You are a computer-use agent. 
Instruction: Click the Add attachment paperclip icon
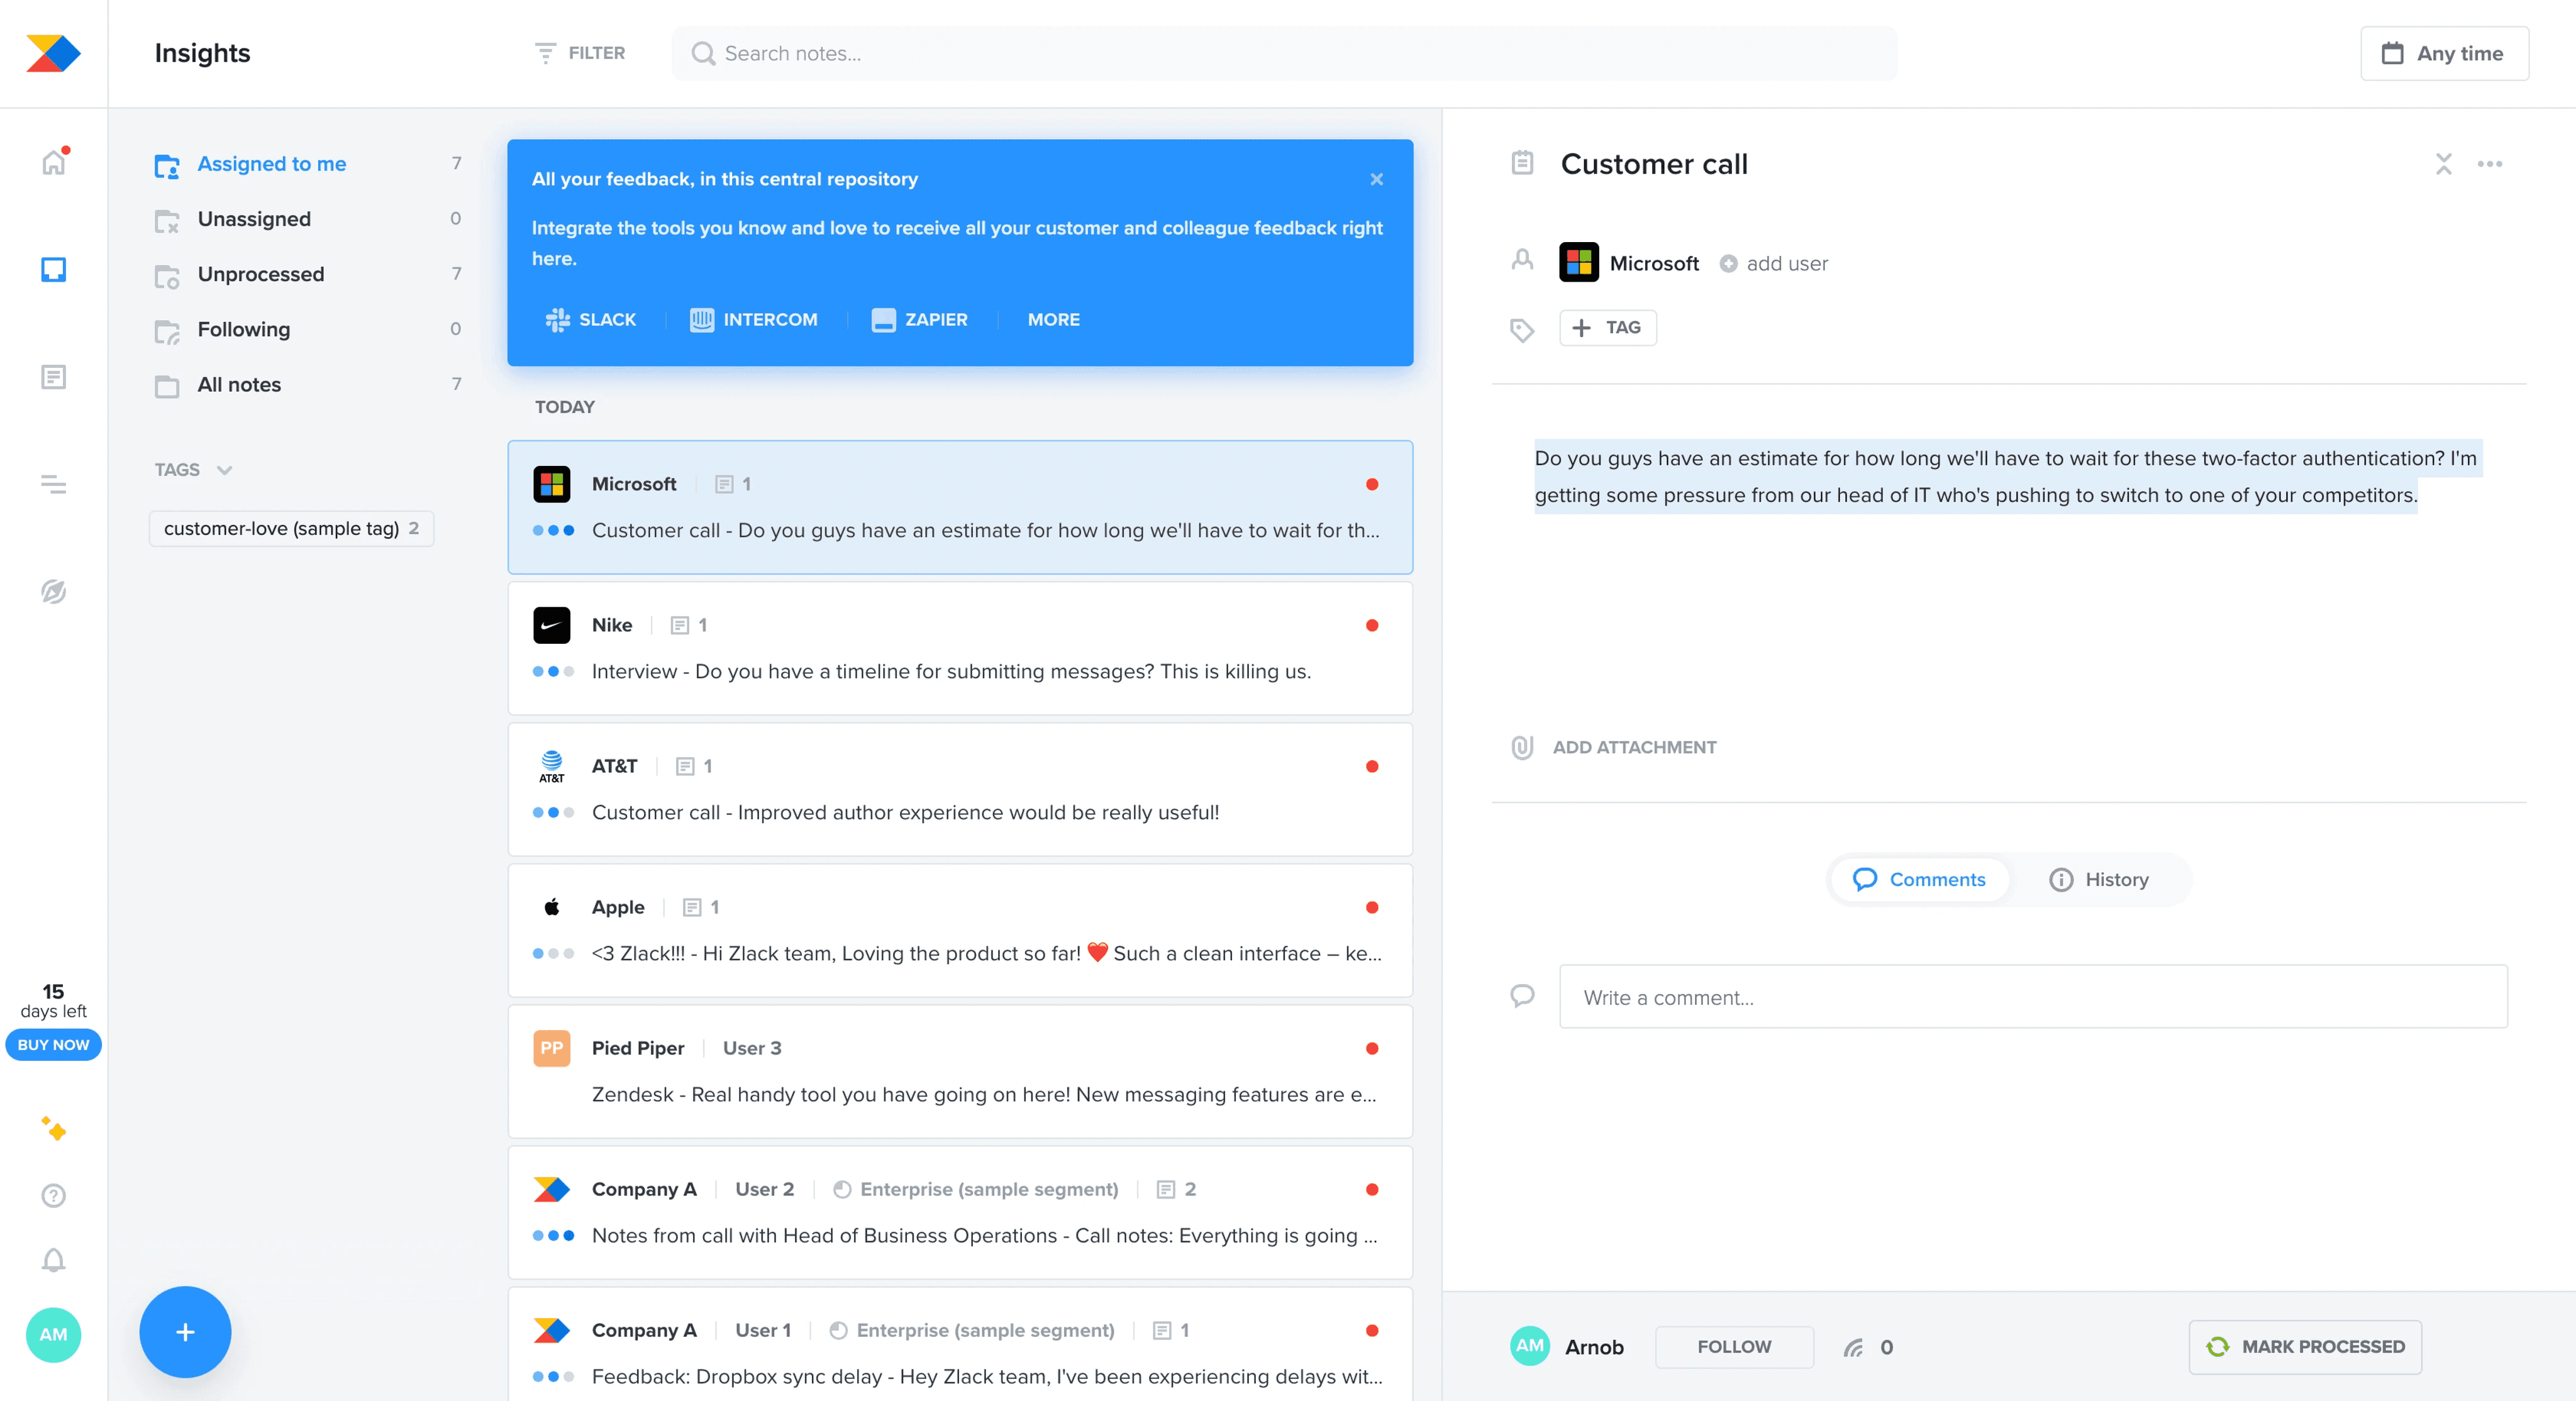tap(1522, 747)
